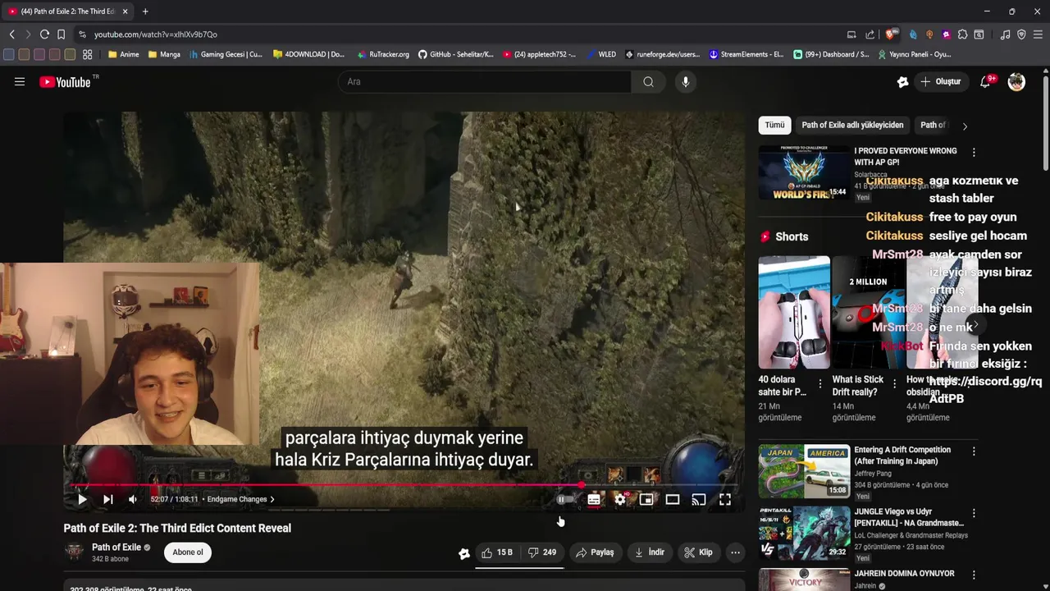Create a clip with Klip
Screen dimensions: 1050x591
pos(699,552)
